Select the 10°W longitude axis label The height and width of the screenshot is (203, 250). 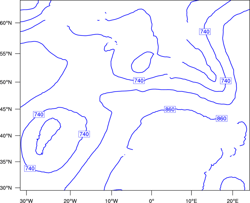(112, 201)
